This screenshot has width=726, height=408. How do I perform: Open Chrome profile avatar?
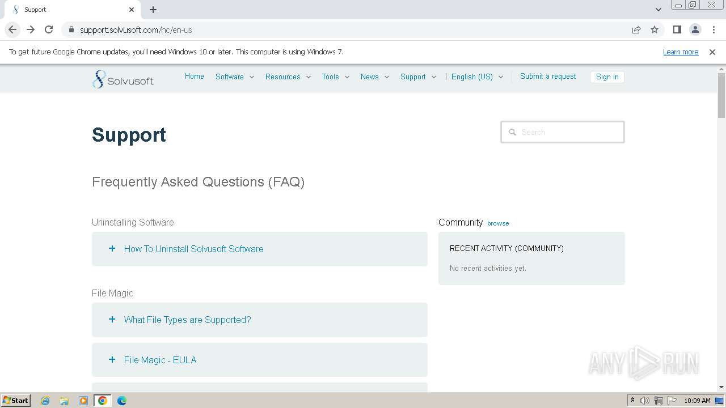point(695,29)
